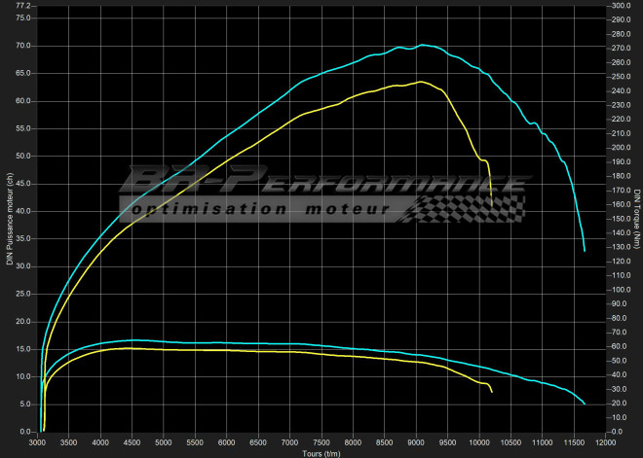Click the 'optimisation moteur' banner text
This screenshot has width=643, height=458.
(x=261, y=209)
